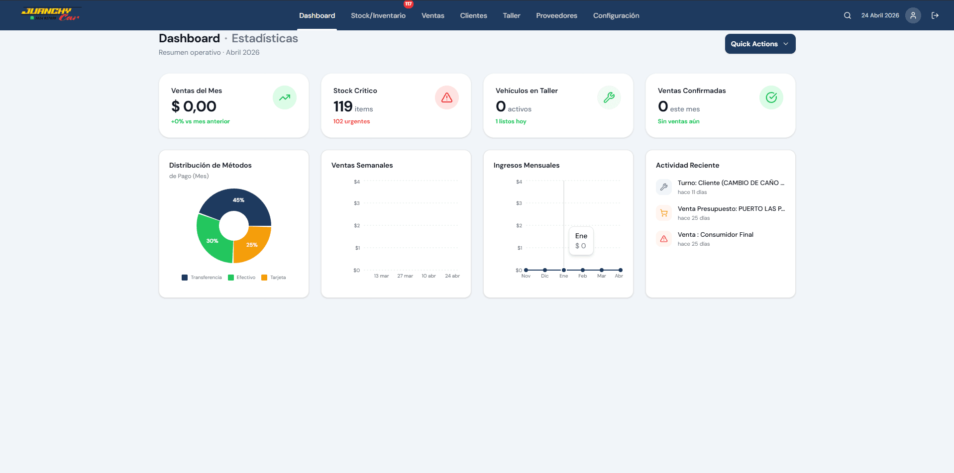Click the 'Ventas Semanales' chart title

(362, 165)
